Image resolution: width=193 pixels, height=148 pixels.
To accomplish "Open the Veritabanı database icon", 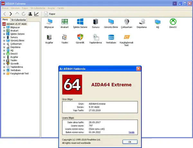I will tap(111, 37).
